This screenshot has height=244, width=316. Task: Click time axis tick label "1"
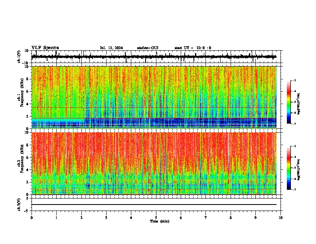56,218
